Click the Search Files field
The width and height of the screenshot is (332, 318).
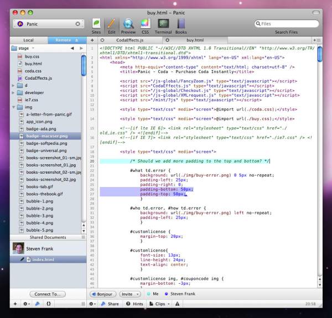point(287,24)
